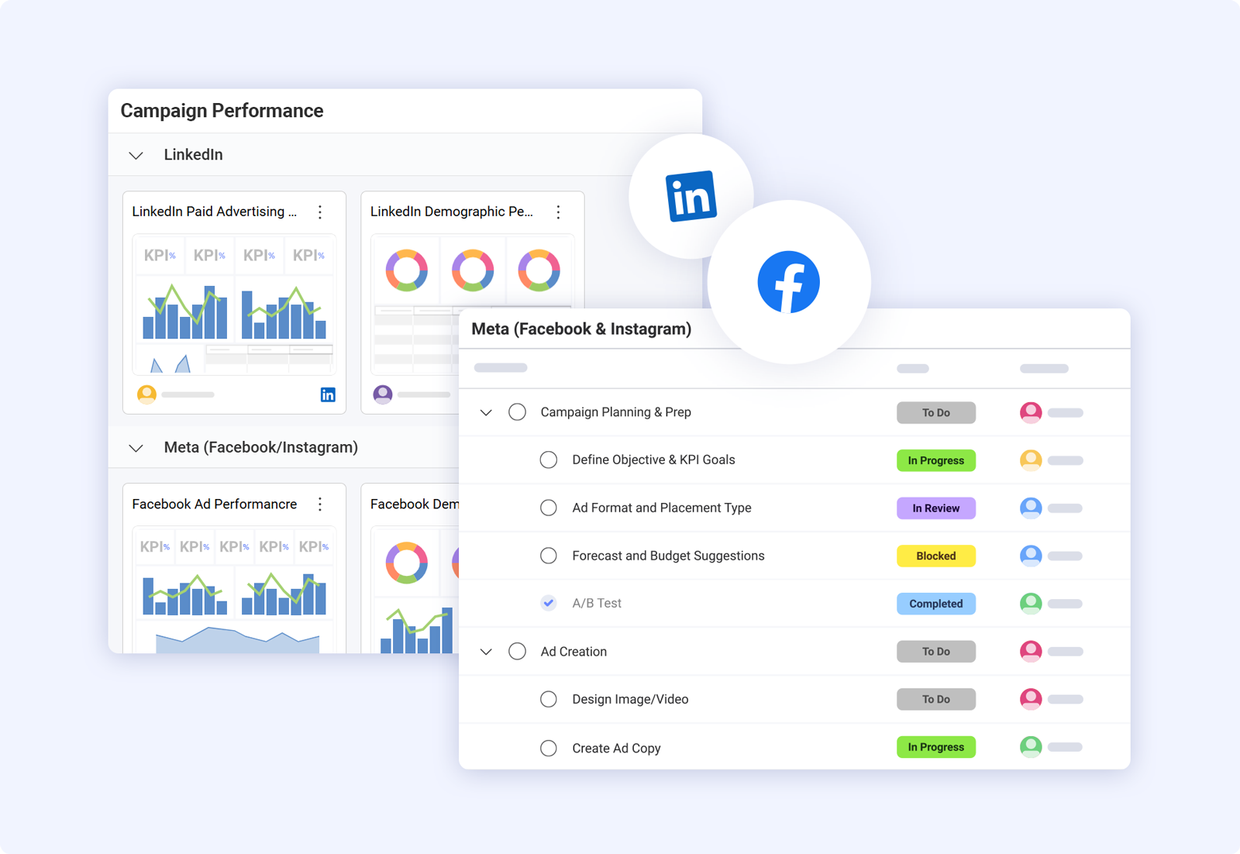Mark the Ad Creation task complete
This screenshot has width=1240, height=854.
[517, 652]
